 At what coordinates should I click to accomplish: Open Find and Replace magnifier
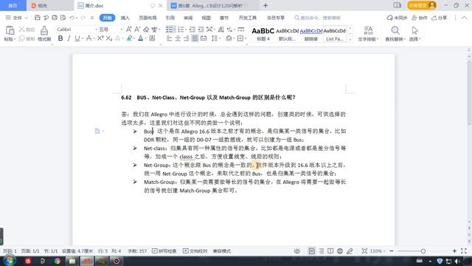point(395,30)
